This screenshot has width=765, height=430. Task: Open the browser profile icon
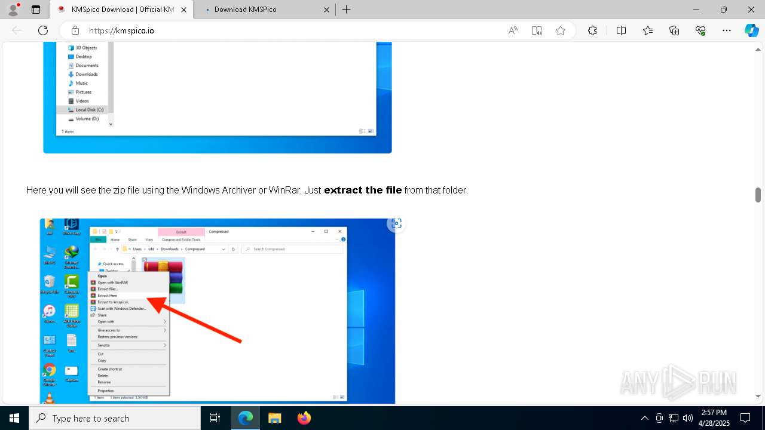point(13,10)
